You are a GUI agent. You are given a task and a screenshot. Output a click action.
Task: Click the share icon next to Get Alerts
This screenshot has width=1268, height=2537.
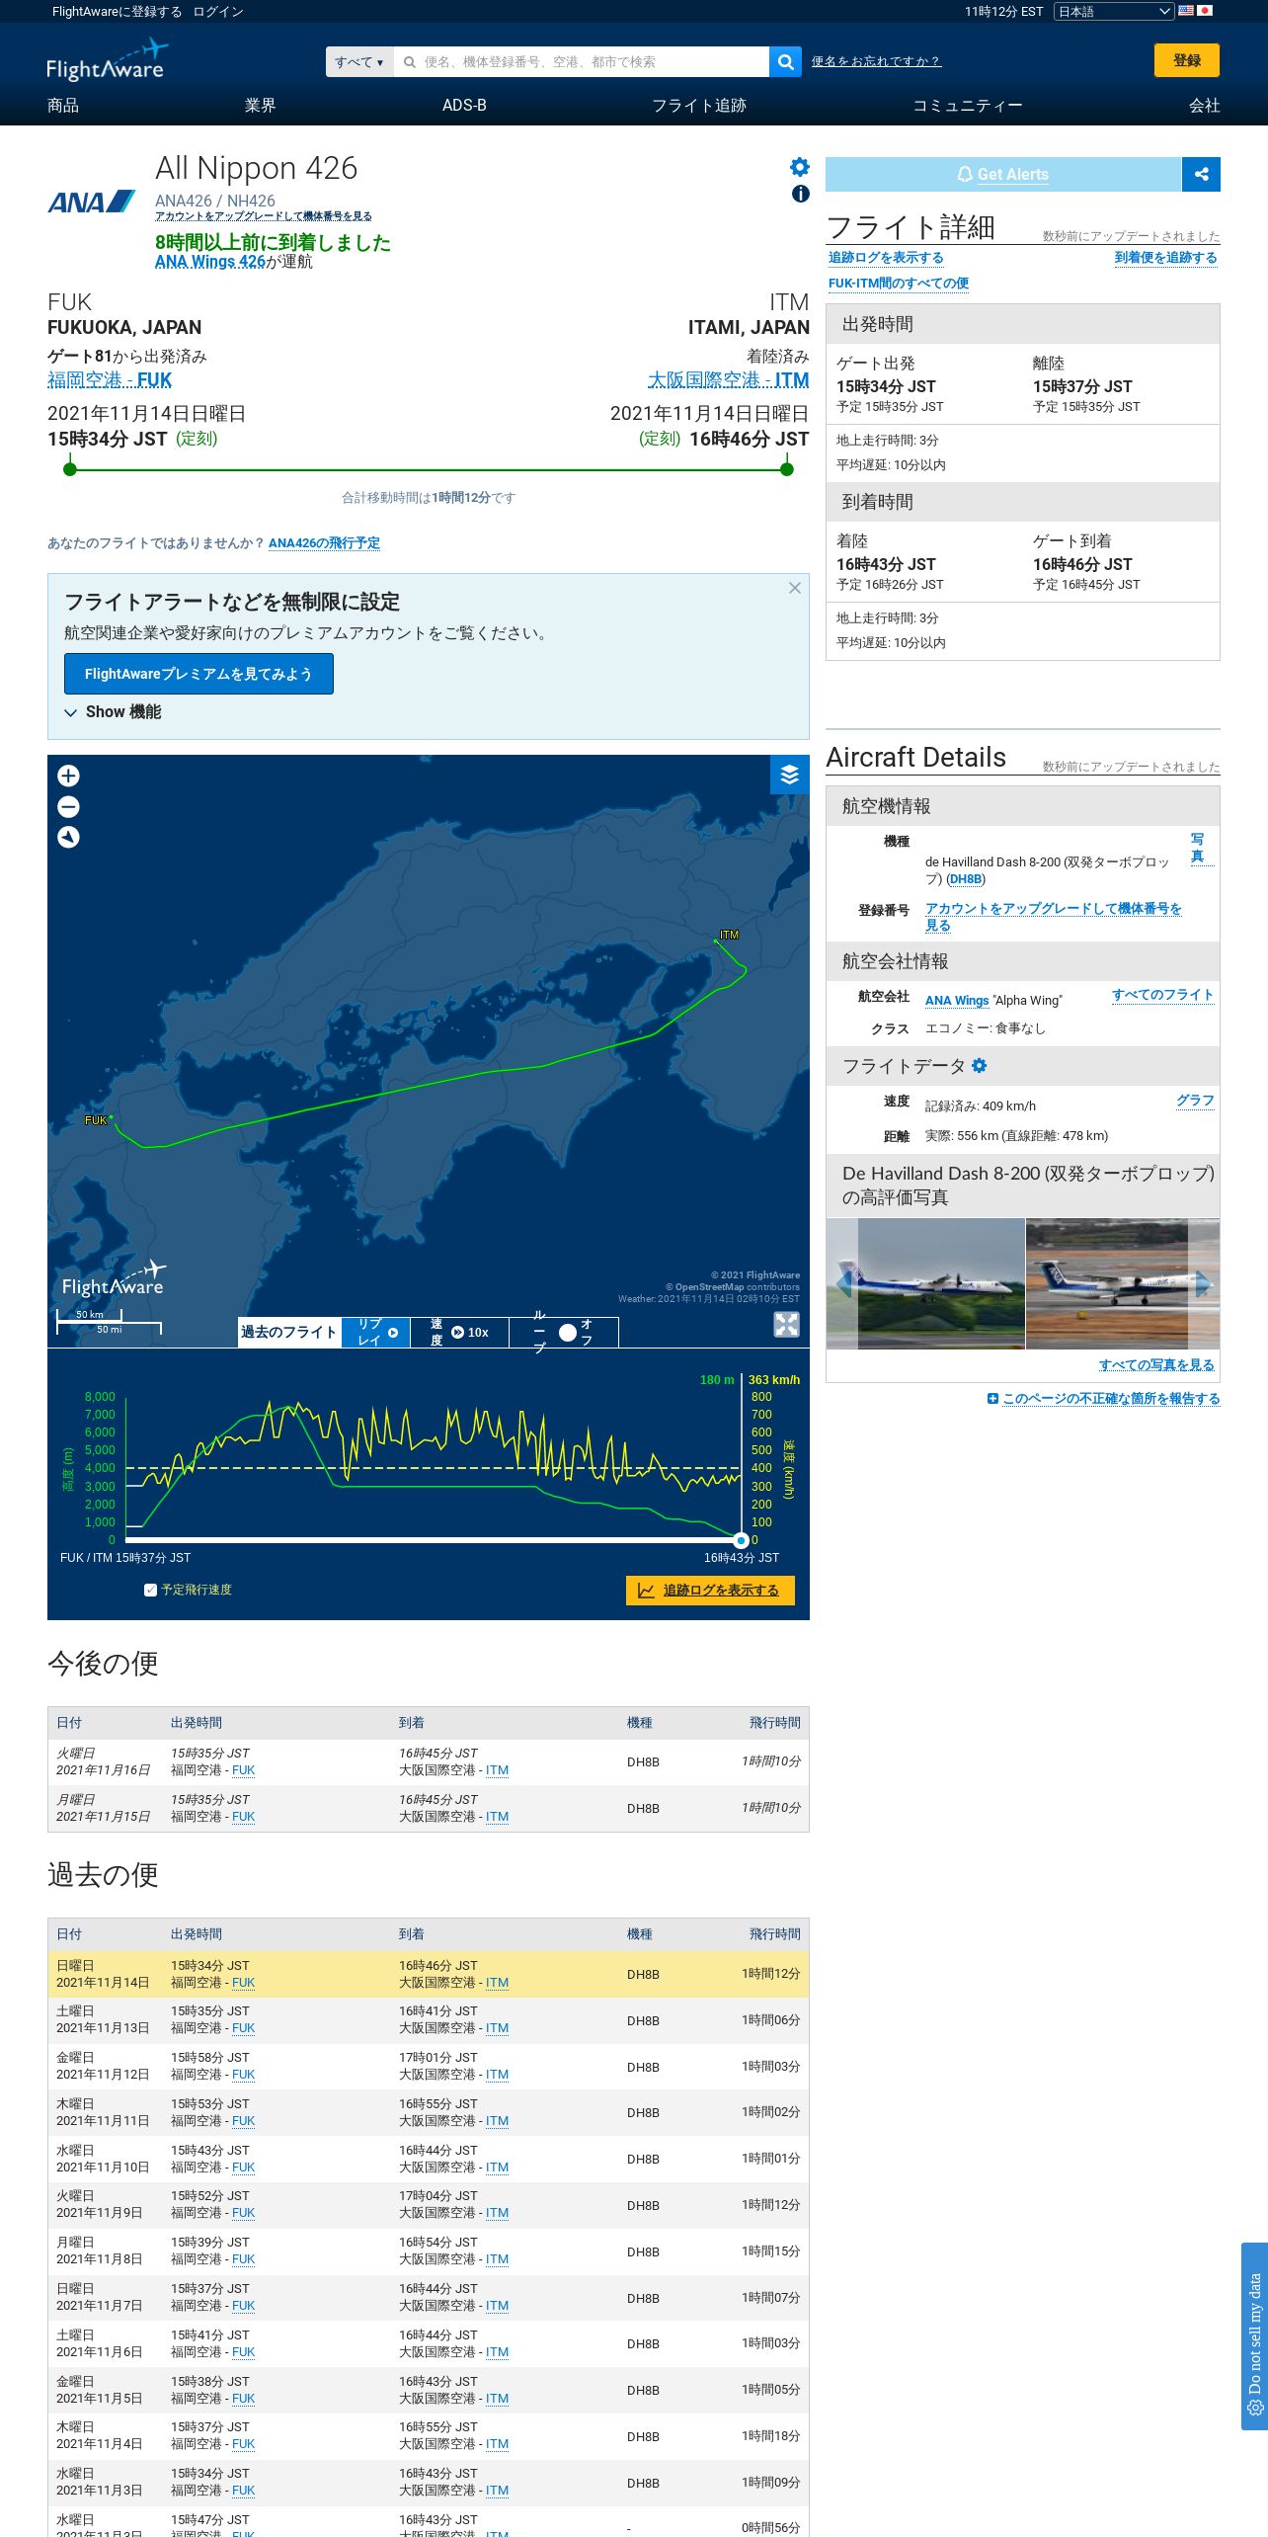pos(1201,175)
